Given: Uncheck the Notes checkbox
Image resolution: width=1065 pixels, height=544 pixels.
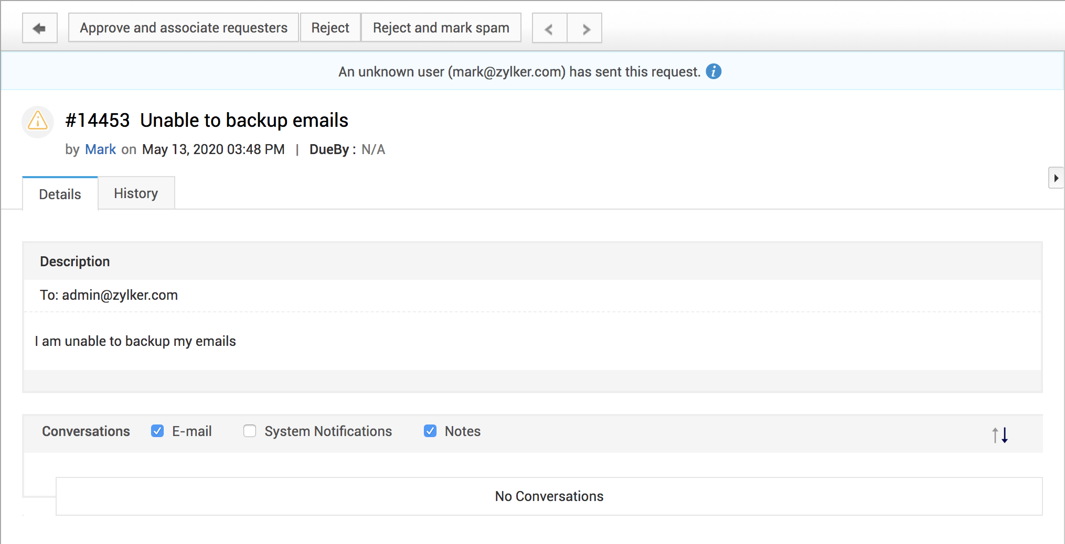Looking at the screenshot, I should click(x=430, y=431).
